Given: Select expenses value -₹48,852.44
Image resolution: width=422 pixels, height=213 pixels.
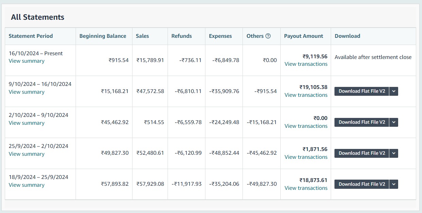Looking at the screenshot, I should [x=224, y=153].
